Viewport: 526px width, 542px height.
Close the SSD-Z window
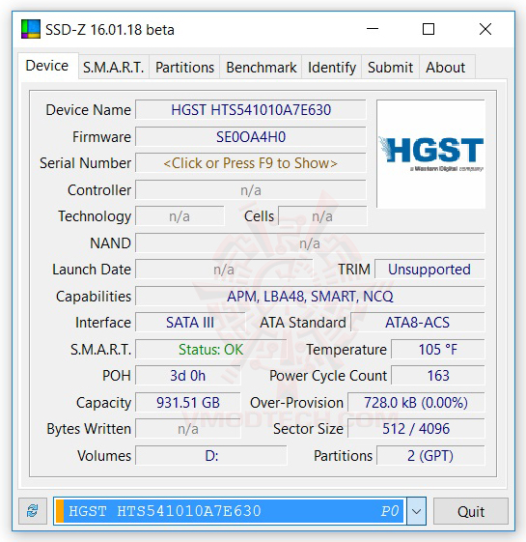485,29
